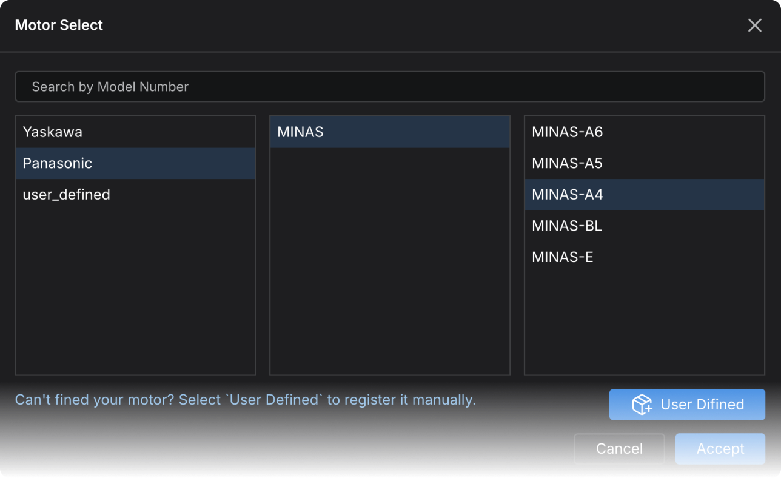Click the User Difined button
This screenshot has height=478, width=781.
coord(687,405)
